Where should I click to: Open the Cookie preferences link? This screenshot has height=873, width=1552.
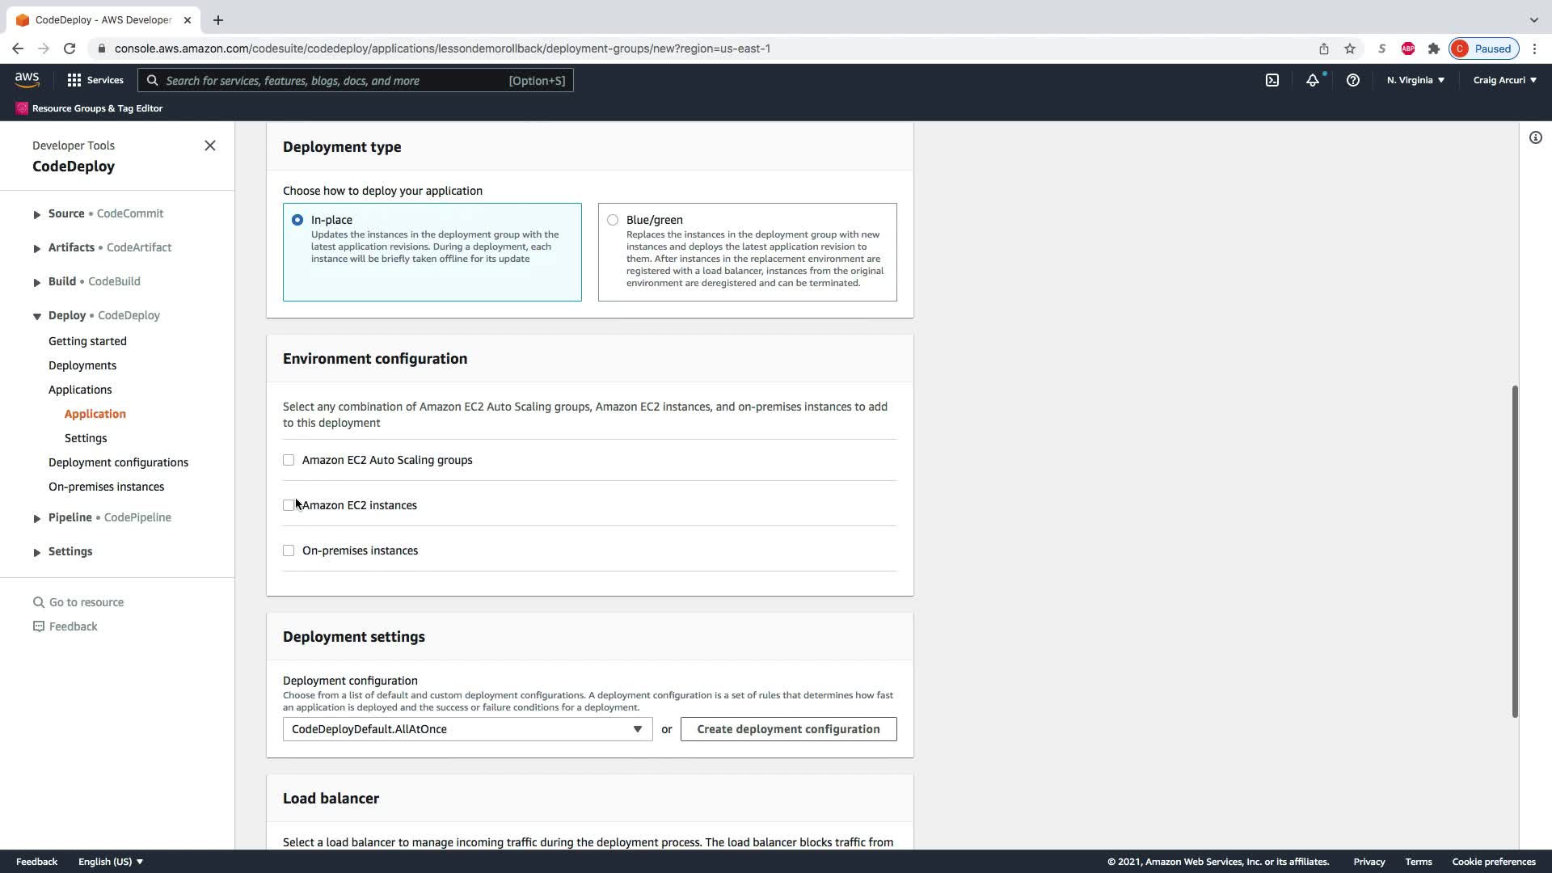[1493, 862]
